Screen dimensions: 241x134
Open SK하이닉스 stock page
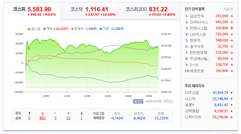(x=199, y=22)
